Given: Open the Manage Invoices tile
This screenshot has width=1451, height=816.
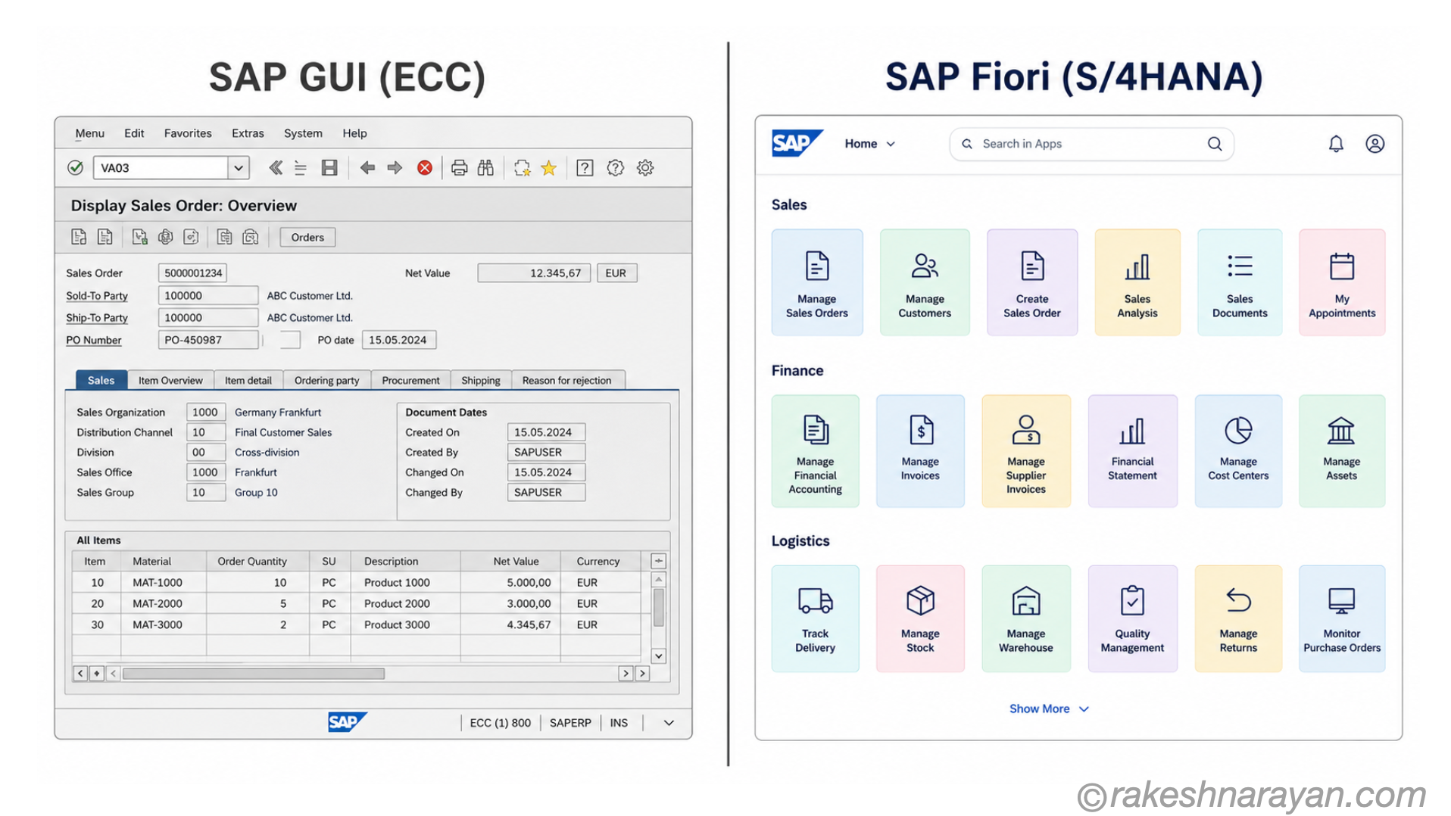Looking at the screenshot, I should pos(920,451).
